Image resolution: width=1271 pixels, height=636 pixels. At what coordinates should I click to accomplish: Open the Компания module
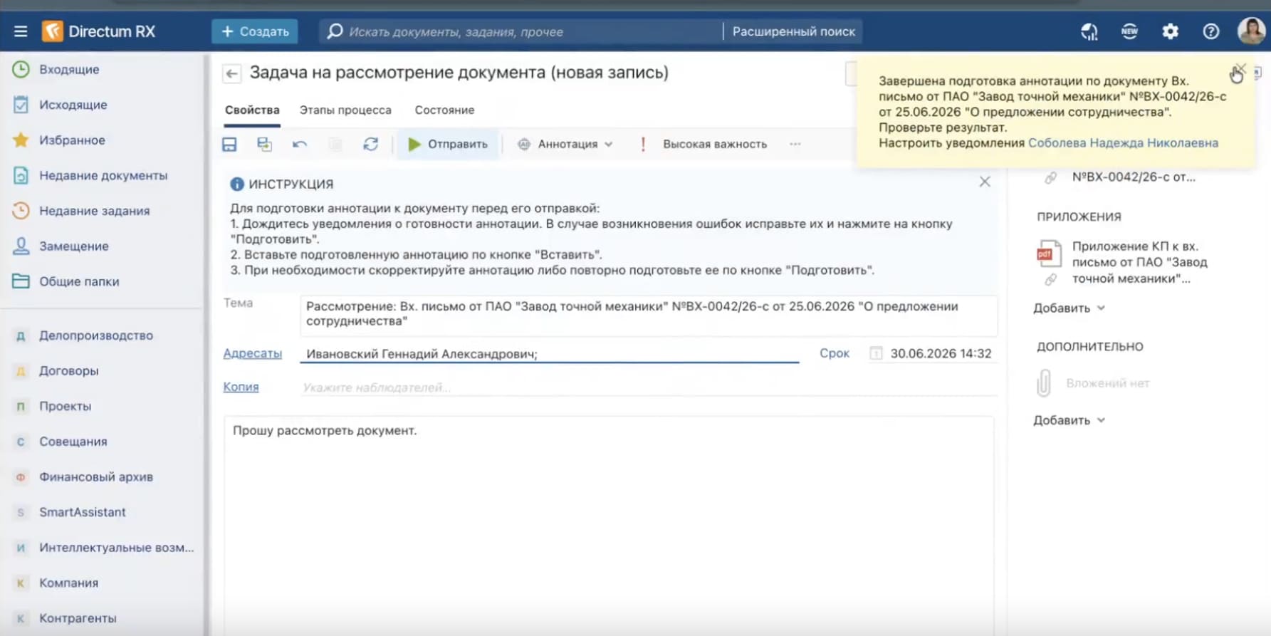pos(68,583)
